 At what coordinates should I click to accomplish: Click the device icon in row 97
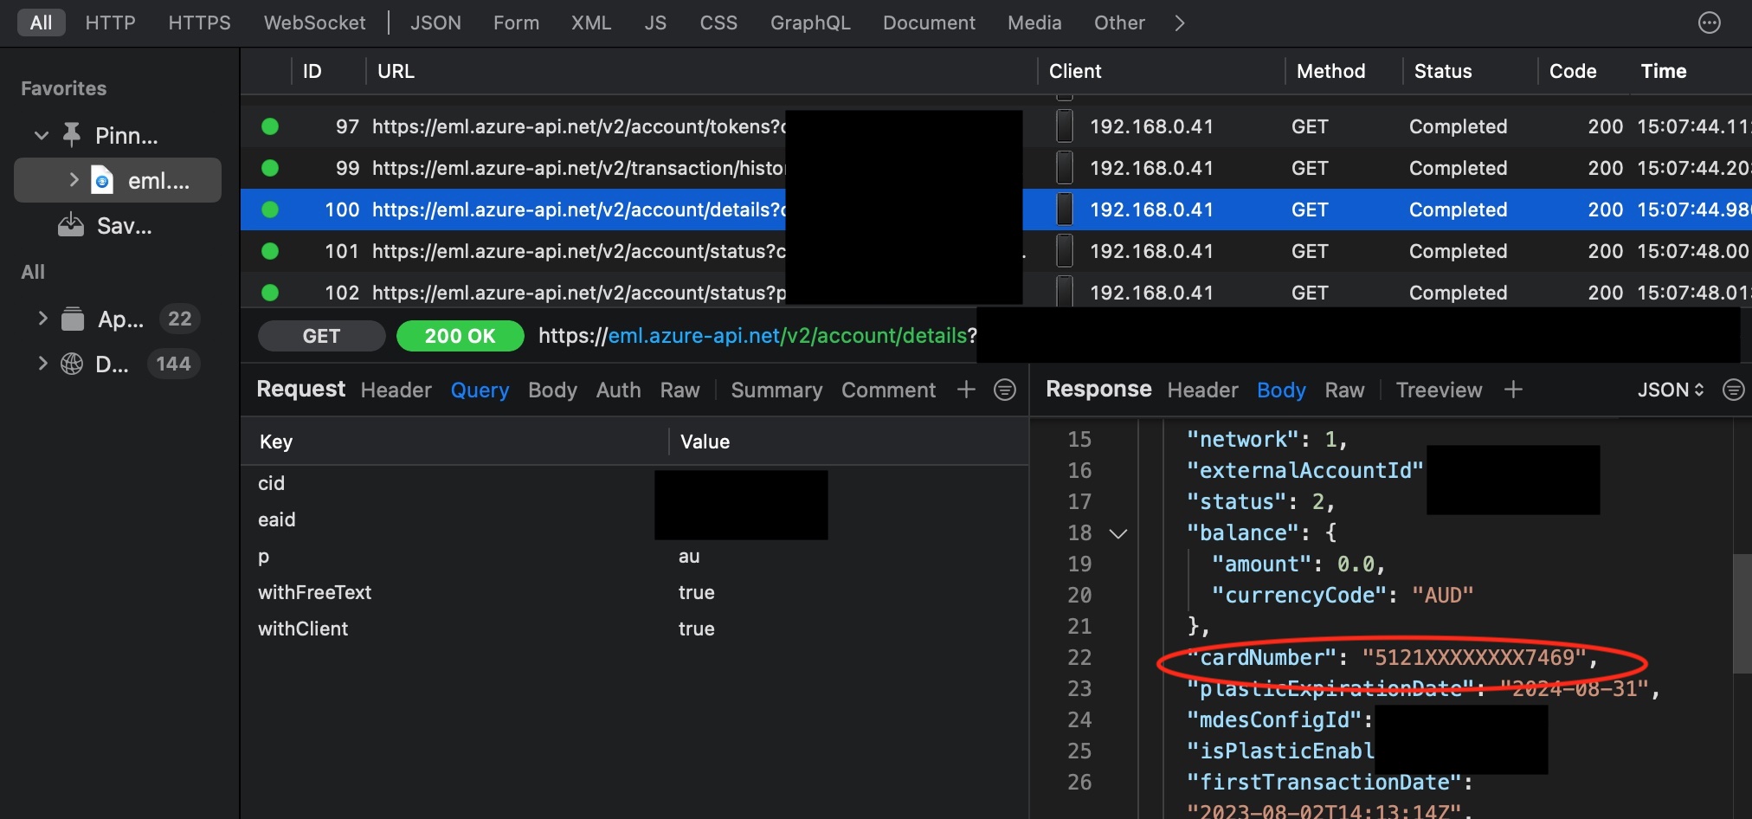1065,126
